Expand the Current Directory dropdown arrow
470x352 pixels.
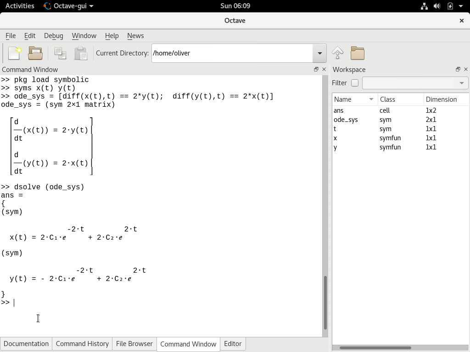click(x=319, y=53)
